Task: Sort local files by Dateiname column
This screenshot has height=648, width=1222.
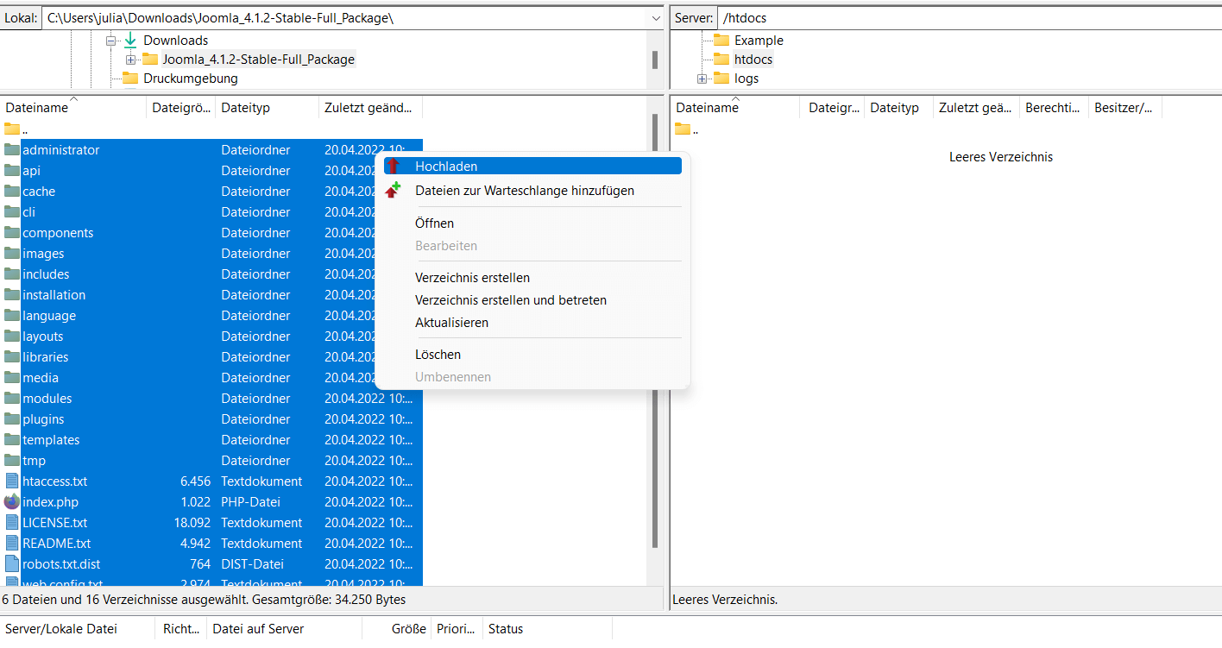Action: tap(73, 108)
